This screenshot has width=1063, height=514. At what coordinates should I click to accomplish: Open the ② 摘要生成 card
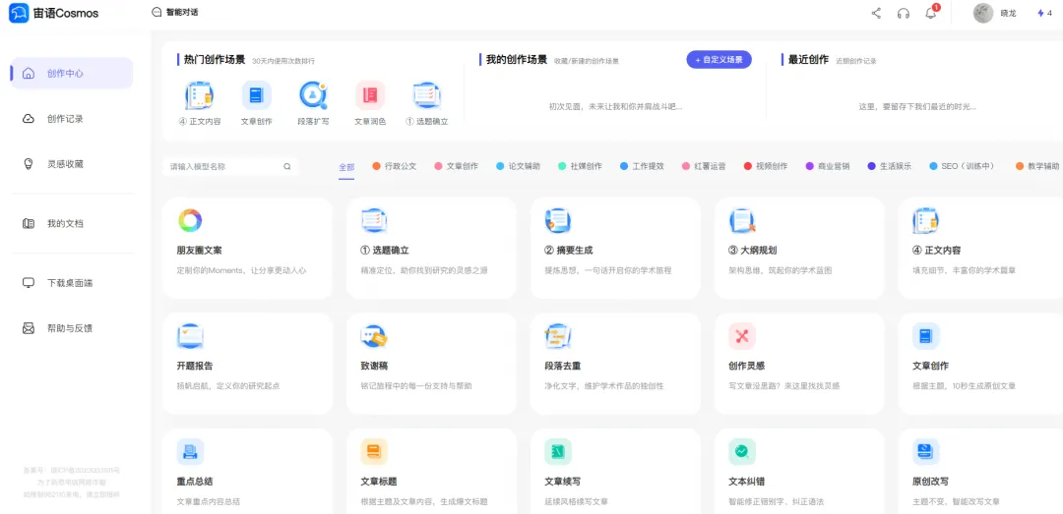click(615, 248)
